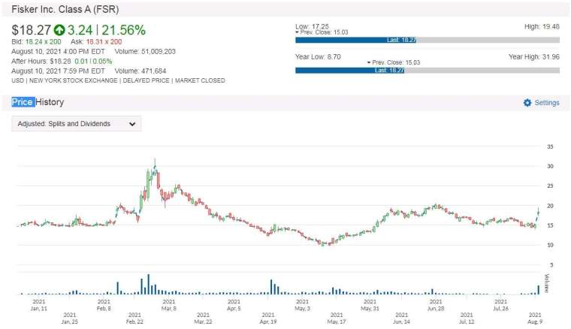571x329 pixels.
Task: Click the 2021 Jun, 28 date axis label
Action: [x=436, y=305]
